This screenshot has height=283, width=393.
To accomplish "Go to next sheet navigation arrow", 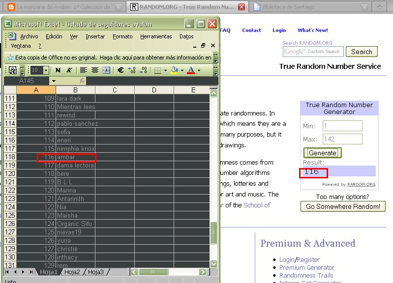I will click(x=23, y=272).
